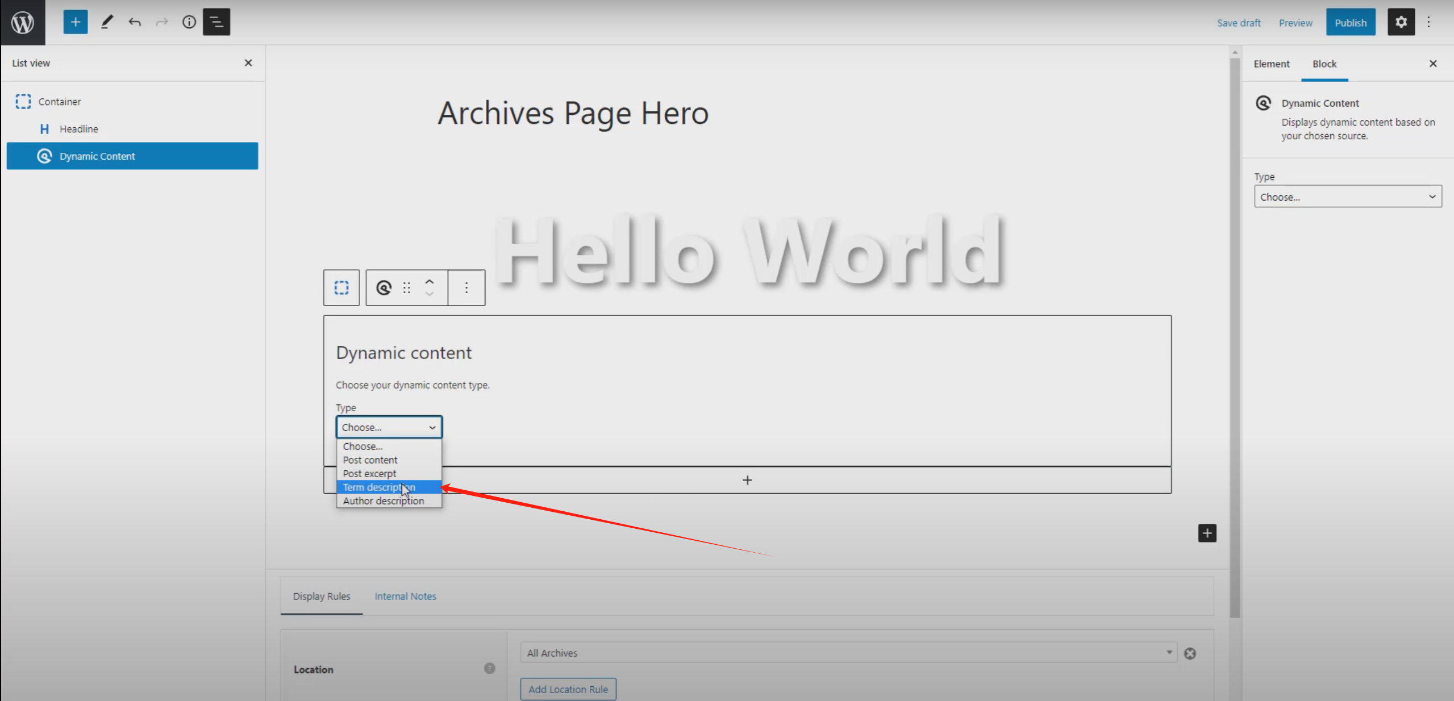
Task: Select Headline in List view
Action: point(79,129)
